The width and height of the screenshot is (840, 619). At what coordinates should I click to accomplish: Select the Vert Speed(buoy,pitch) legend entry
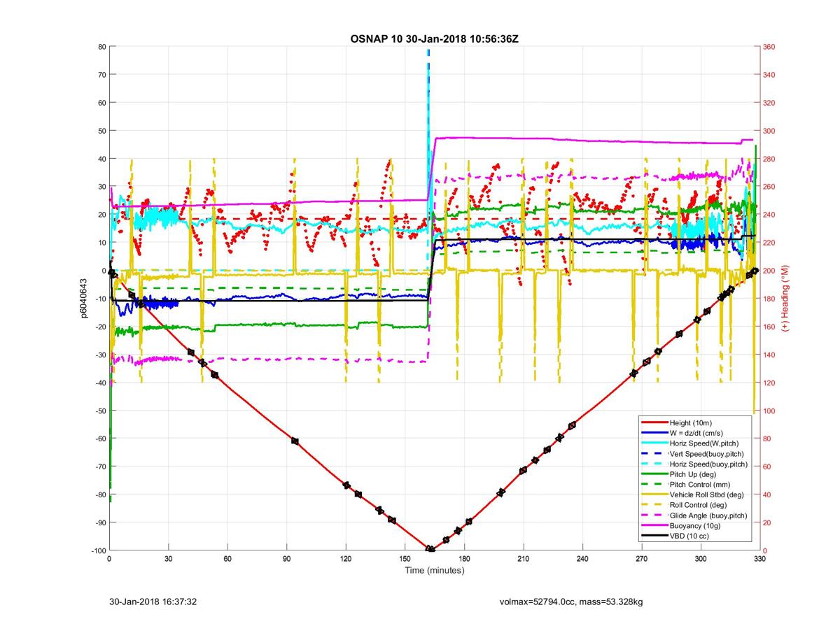coord(707,454)
